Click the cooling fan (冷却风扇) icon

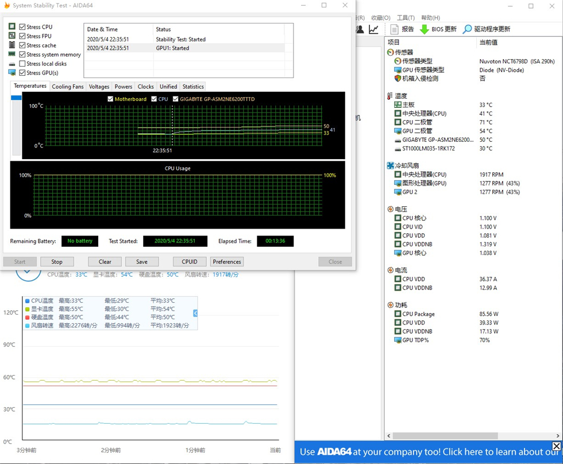(x=391, y=166)
